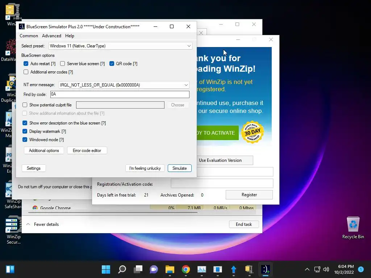Open network status in system tray

pyautogui.click(x=317, y=269)
